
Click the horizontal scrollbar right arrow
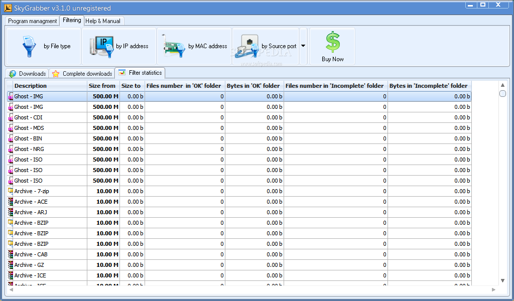point(494,289)
